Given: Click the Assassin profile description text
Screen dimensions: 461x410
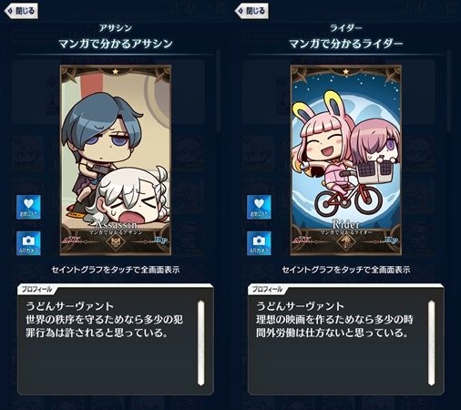Looking at the screenshot, I should (x=105, y=320).
